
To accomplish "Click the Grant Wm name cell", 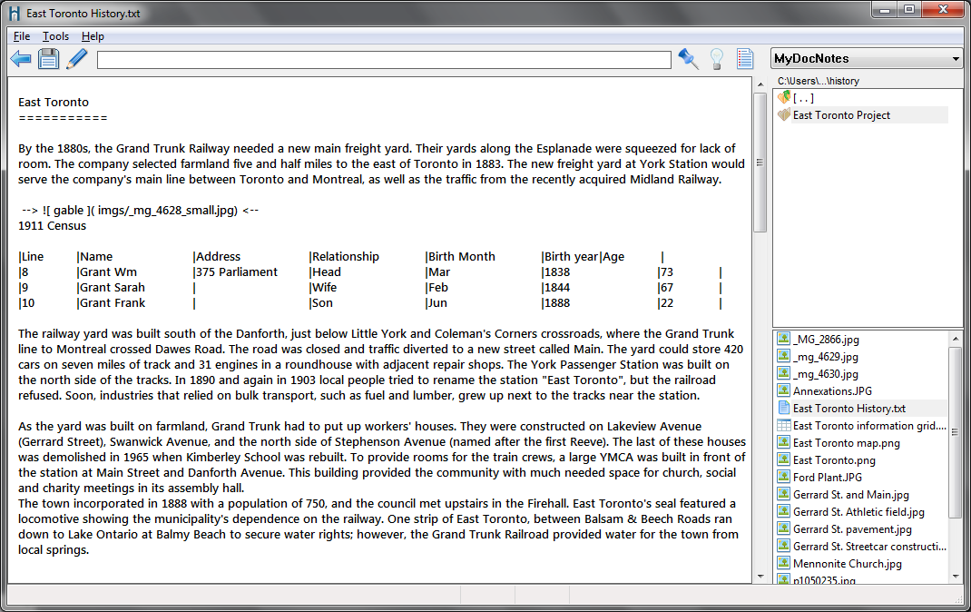I will point(108,271).
